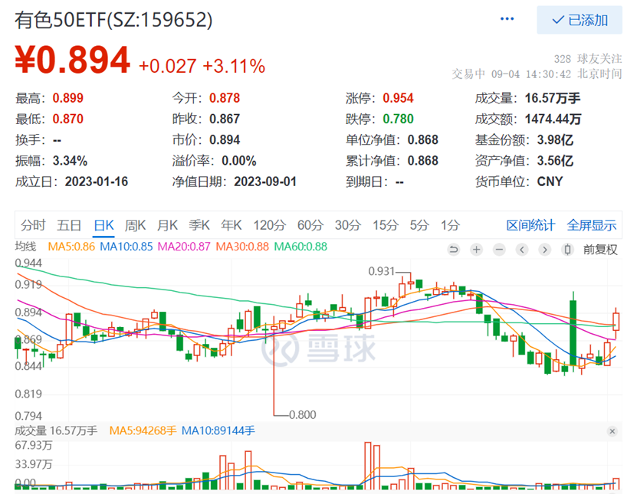Click the 昨收 value 0.867
This screenshot has height=494, width=637.
pos(225,119)
